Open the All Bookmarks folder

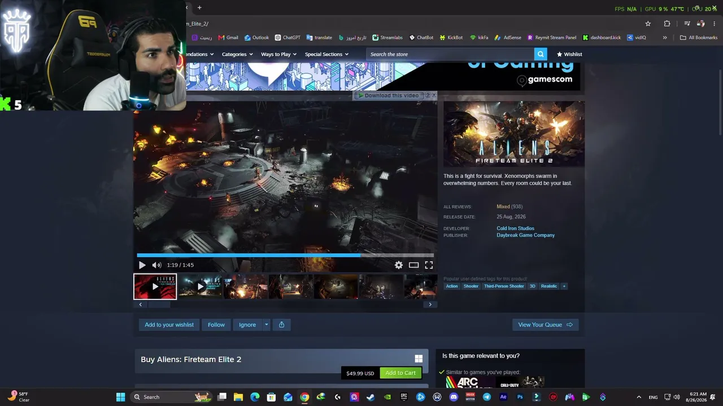point(699,38)
